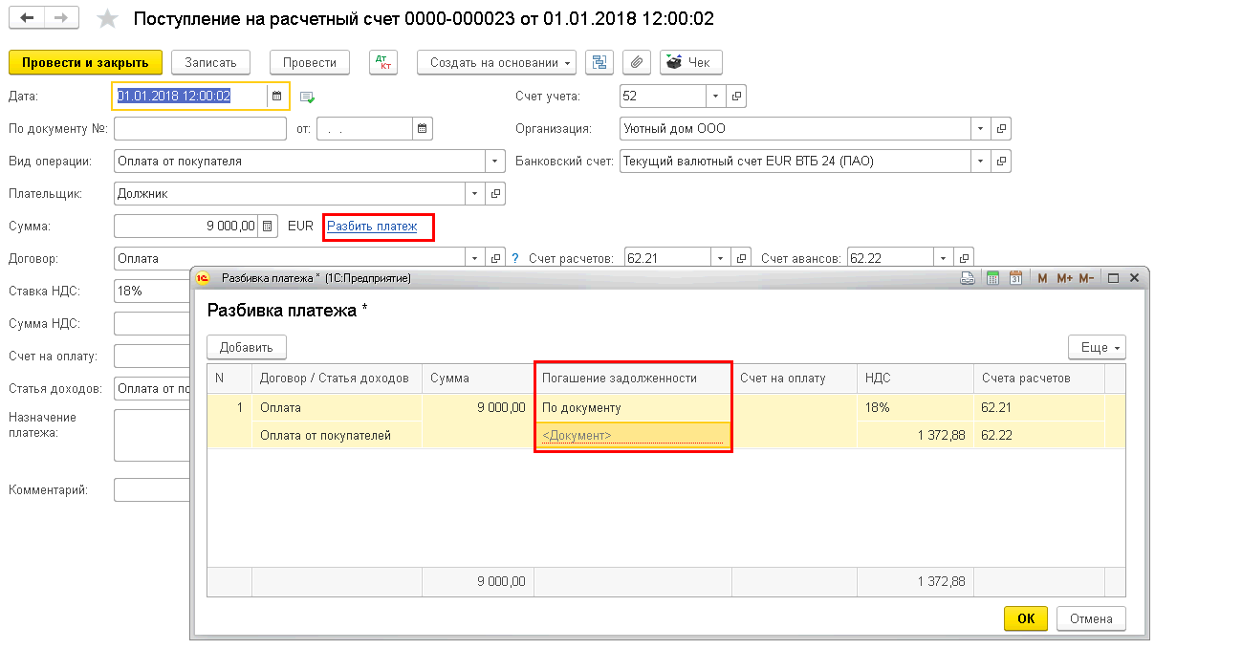The width and height of the screenshot is (1242, 671).
Task: Click the paperclip attached files icon
Action: point(637,62)
